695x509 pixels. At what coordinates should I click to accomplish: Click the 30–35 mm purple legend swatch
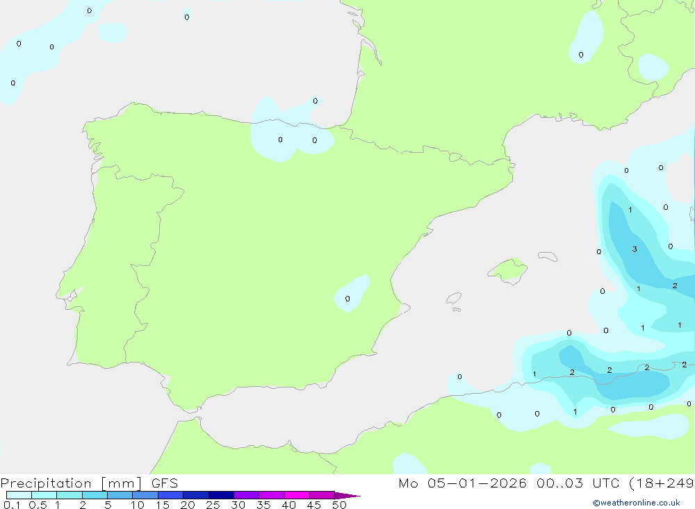[x=247, y=495]
